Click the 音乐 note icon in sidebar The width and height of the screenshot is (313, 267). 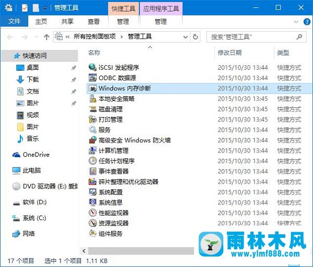pyautogui.click(x=20, y=138)
